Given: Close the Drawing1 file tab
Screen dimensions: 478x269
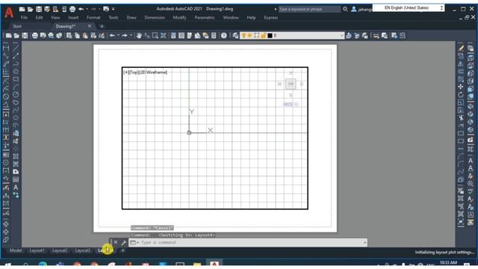Looking at the screenshot, I should pyautogui.click(x=90, y=26).
